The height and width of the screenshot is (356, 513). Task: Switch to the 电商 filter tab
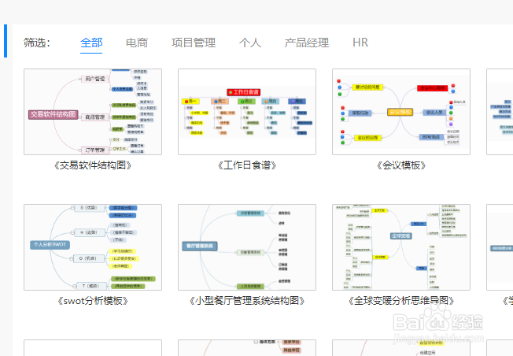137,43
